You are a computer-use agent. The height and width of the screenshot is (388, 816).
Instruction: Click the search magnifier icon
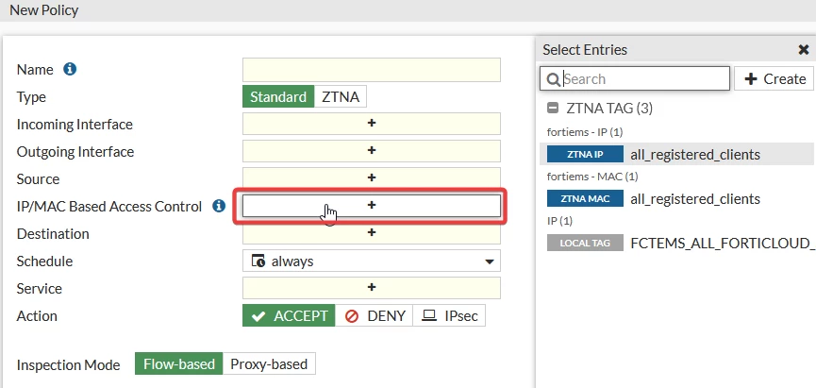click(554, 79)
